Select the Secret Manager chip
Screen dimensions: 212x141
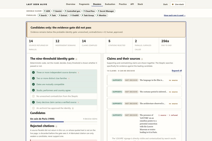(106, 11)
